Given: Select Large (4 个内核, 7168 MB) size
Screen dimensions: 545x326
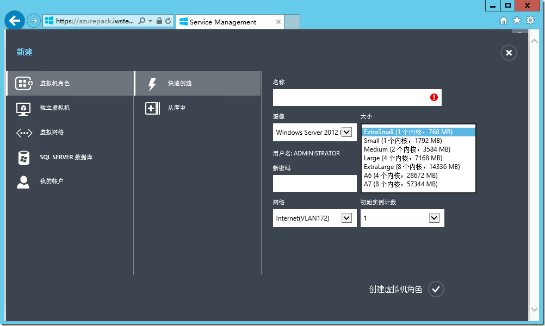Looking at the screenshot, I should coord(418,158).
